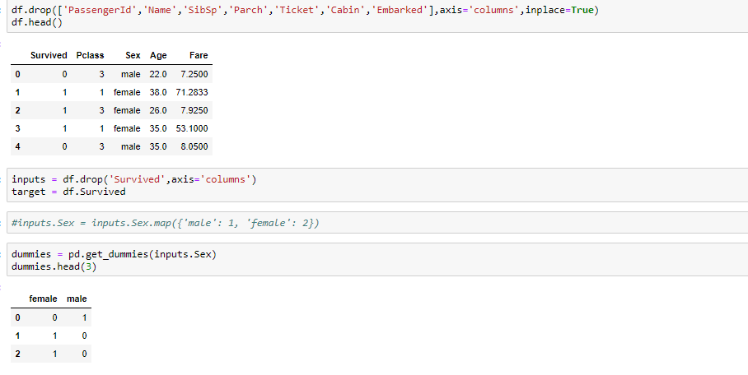Click the Fare value 53.1000
The width and height of the screenshot is (748, 375).
click(192, 128)
